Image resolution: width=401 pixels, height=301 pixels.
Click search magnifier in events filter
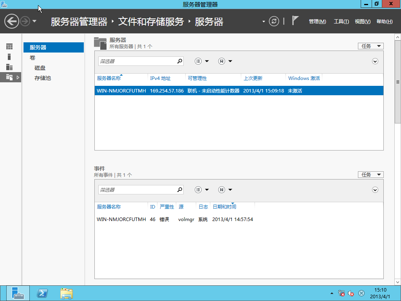180,190
